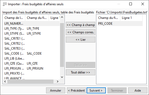Click the scroll down arrow of field list
Image resolution: width=149 pixels, height=95 pixels.
coord(62,77)
